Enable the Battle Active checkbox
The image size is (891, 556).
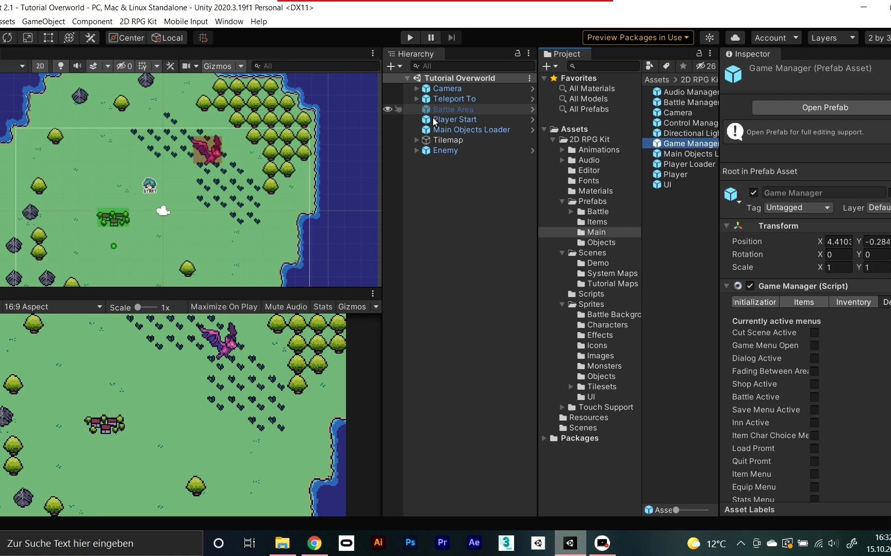(814, 397)
